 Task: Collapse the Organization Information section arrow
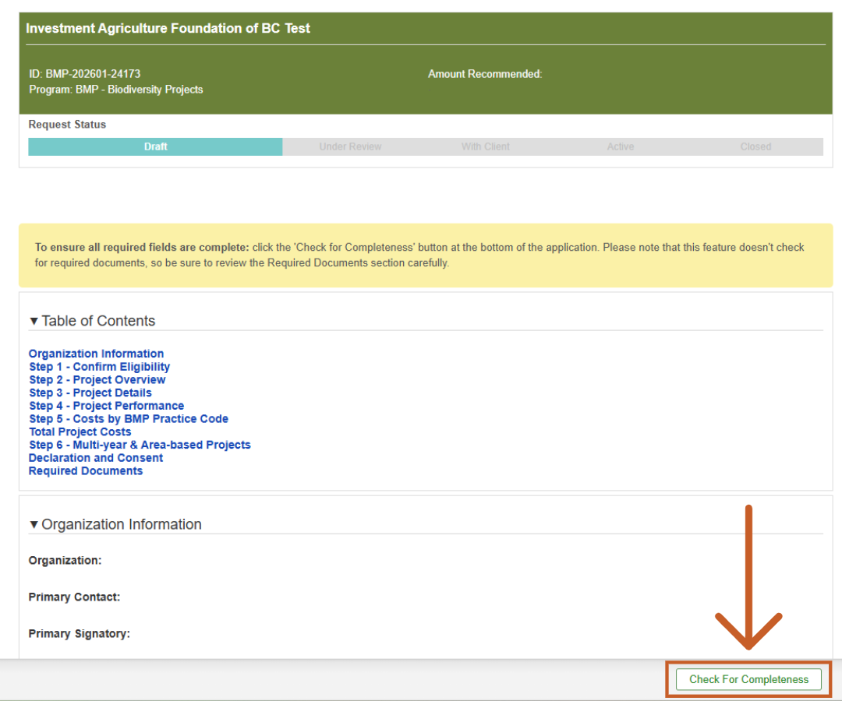34,524
